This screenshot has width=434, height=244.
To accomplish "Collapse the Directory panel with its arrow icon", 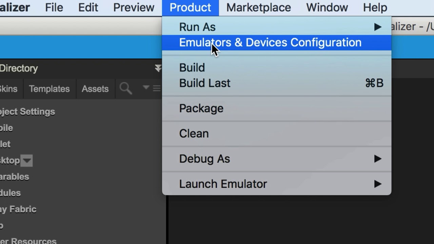I will (x=158, y=68).
